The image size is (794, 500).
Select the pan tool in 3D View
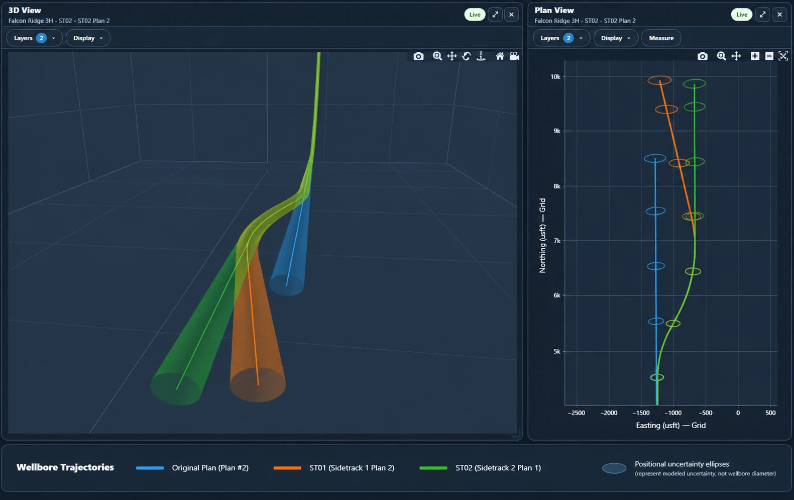pyautogui.click(x=452, y=56)
